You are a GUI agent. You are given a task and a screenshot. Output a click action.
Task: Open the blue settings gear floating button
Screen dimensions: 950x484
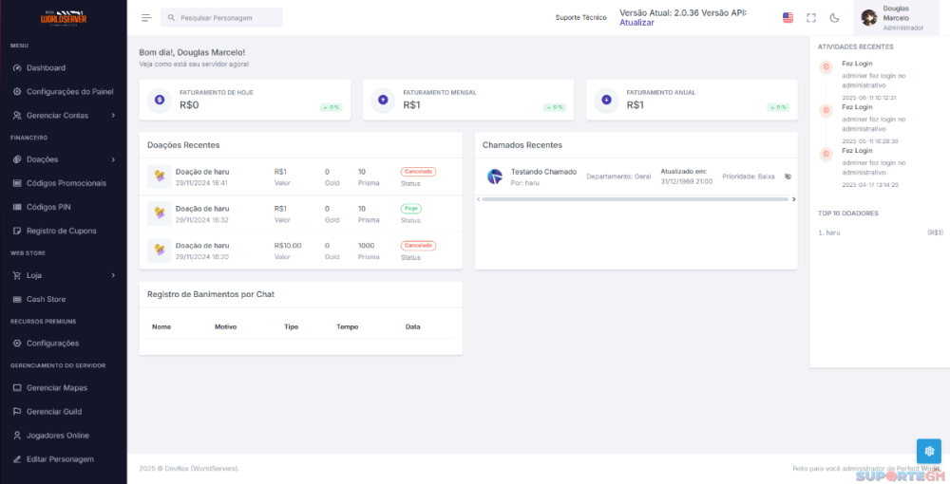pos(928,451)
